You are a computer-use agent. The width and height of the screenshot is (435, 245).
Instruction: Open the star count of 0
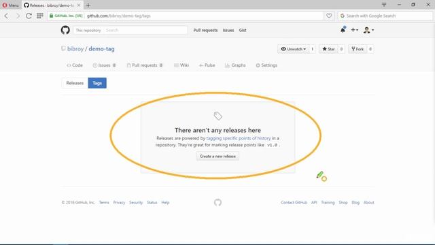point(341,49)
